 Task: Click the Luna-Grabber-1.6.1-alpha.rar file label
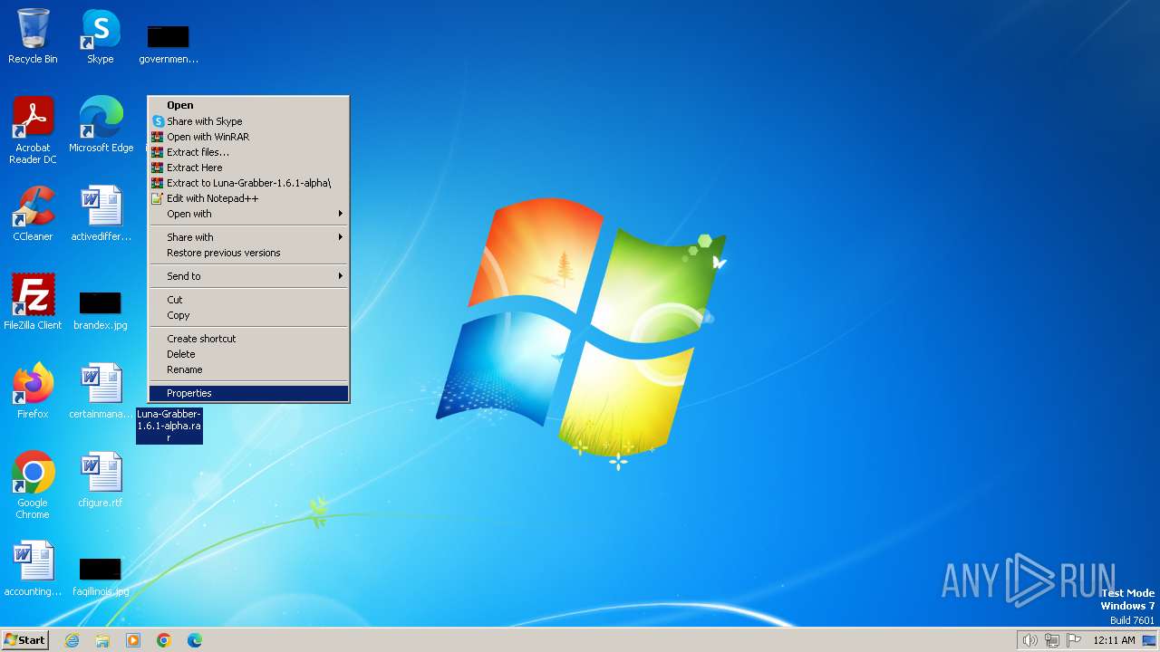click(x=169, y=426)
